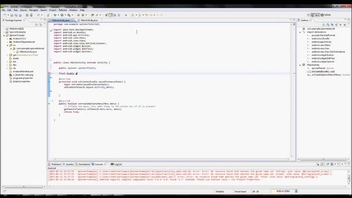The height and width of the screenshot is (198, 352).
Task: Click the New file toolbar icon
Action: (x=5, y=15)
